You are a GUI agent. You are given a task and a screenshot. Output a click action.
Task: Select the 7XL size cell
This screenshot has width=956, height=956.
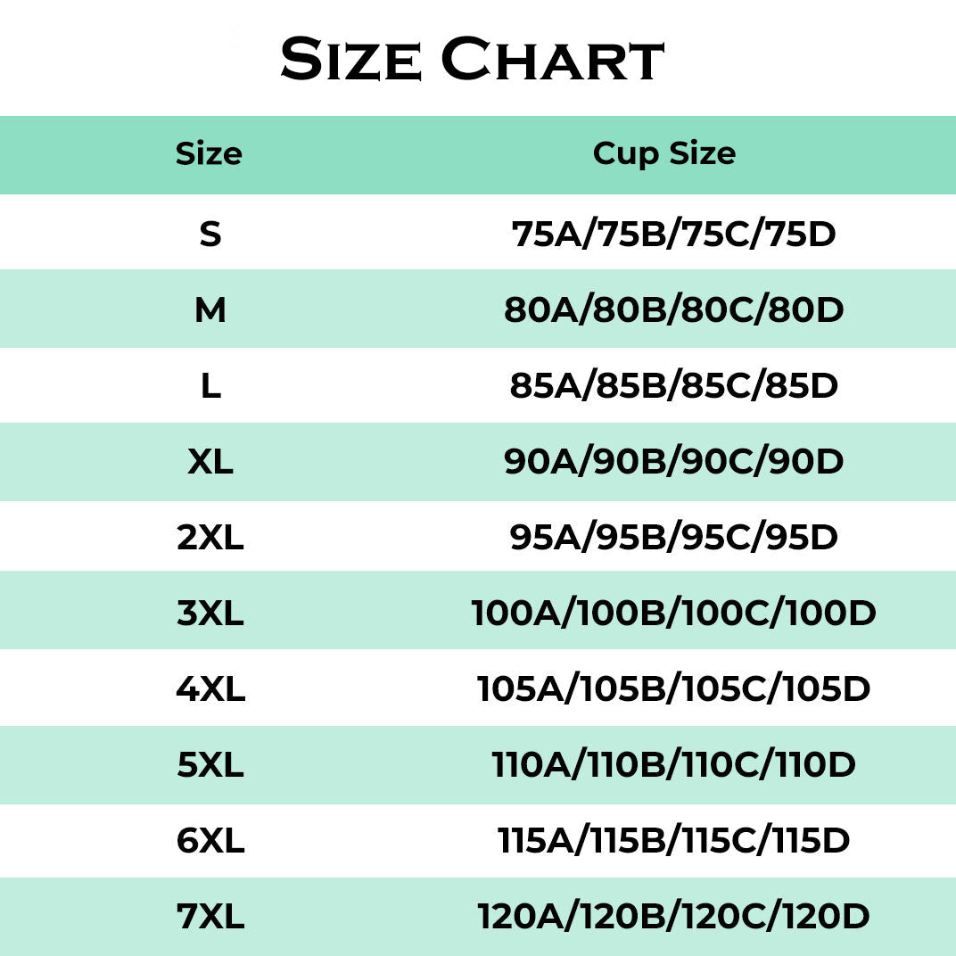(210, 916)
